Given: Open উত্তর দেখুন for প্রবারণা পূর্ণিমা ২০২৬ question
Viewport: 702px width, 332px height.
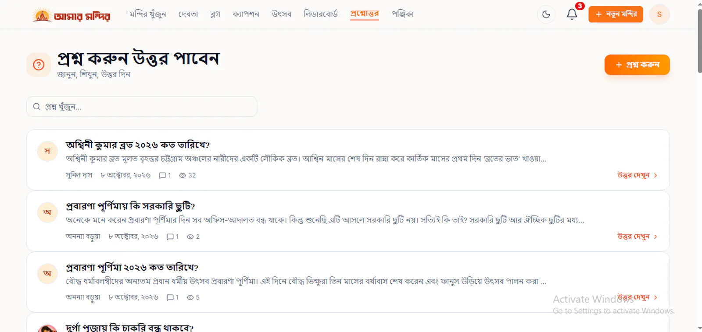Looking at the screenshot, I should pyautogui.click(x=637, y=297).
